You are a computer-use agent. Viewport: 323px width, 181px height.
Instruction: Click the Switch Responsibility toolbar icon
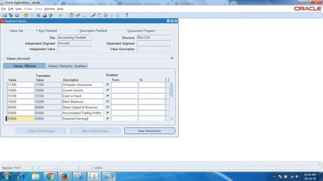pyautogui.click(x=38, y=16)
